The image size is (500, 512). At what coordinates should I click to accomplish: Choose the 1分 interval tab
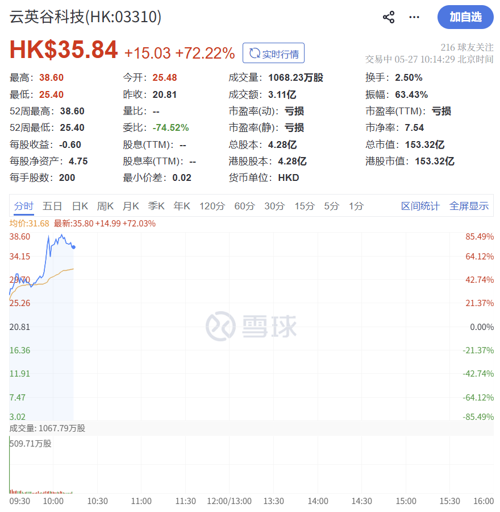click(356, 206)
